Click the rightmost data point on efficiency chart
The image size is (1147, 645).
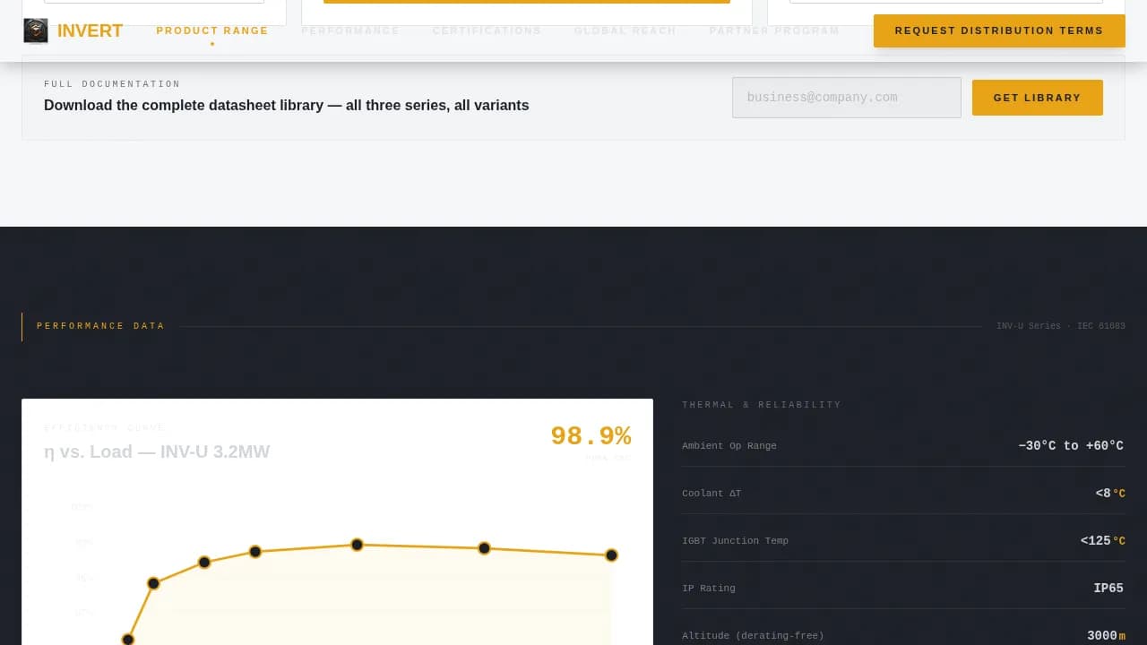[x=611, y=555]
